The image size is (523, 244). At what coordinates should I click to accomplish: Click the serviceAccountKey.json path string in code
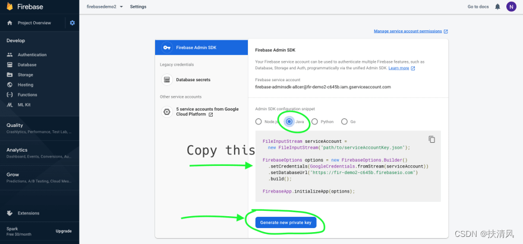pyautogui.click(x=364, y=147)
